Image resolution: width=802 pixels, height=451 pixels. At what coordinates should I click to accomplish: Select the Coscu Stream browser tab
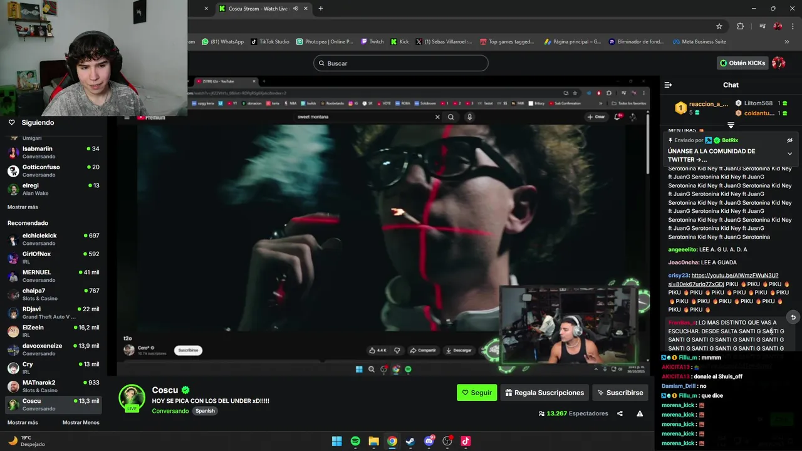pos(257,9)
